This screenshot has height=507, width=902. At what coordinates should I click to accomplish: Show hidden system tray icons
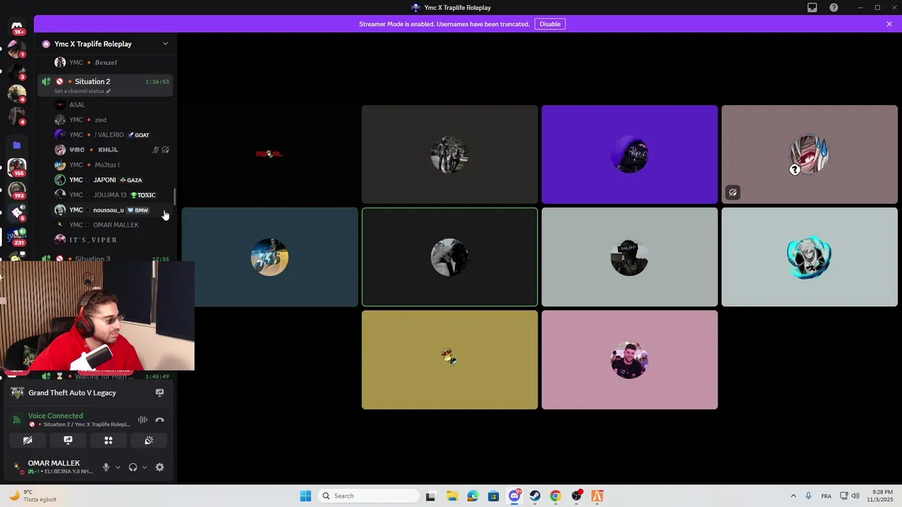(793, 496)
